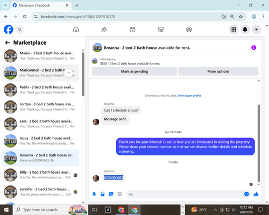This screenshot has height=215, width=269.
Task: Open Jordan 3 bed 2 bath conversation
Action: (x=40, y=107)
